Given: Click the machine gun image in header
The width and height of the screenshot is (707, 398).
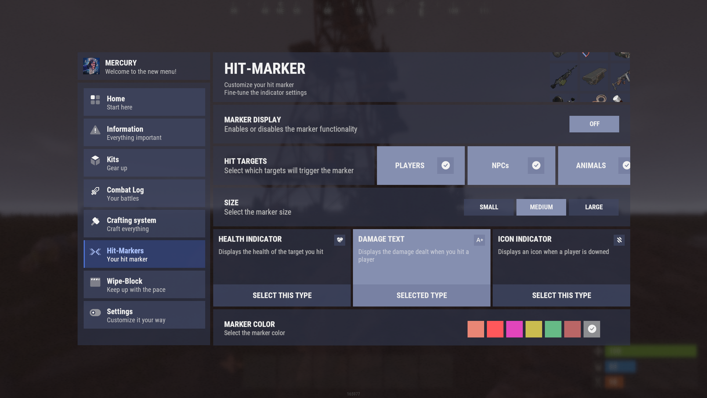Looking at the screenshot, I should (x=564, y=77).
